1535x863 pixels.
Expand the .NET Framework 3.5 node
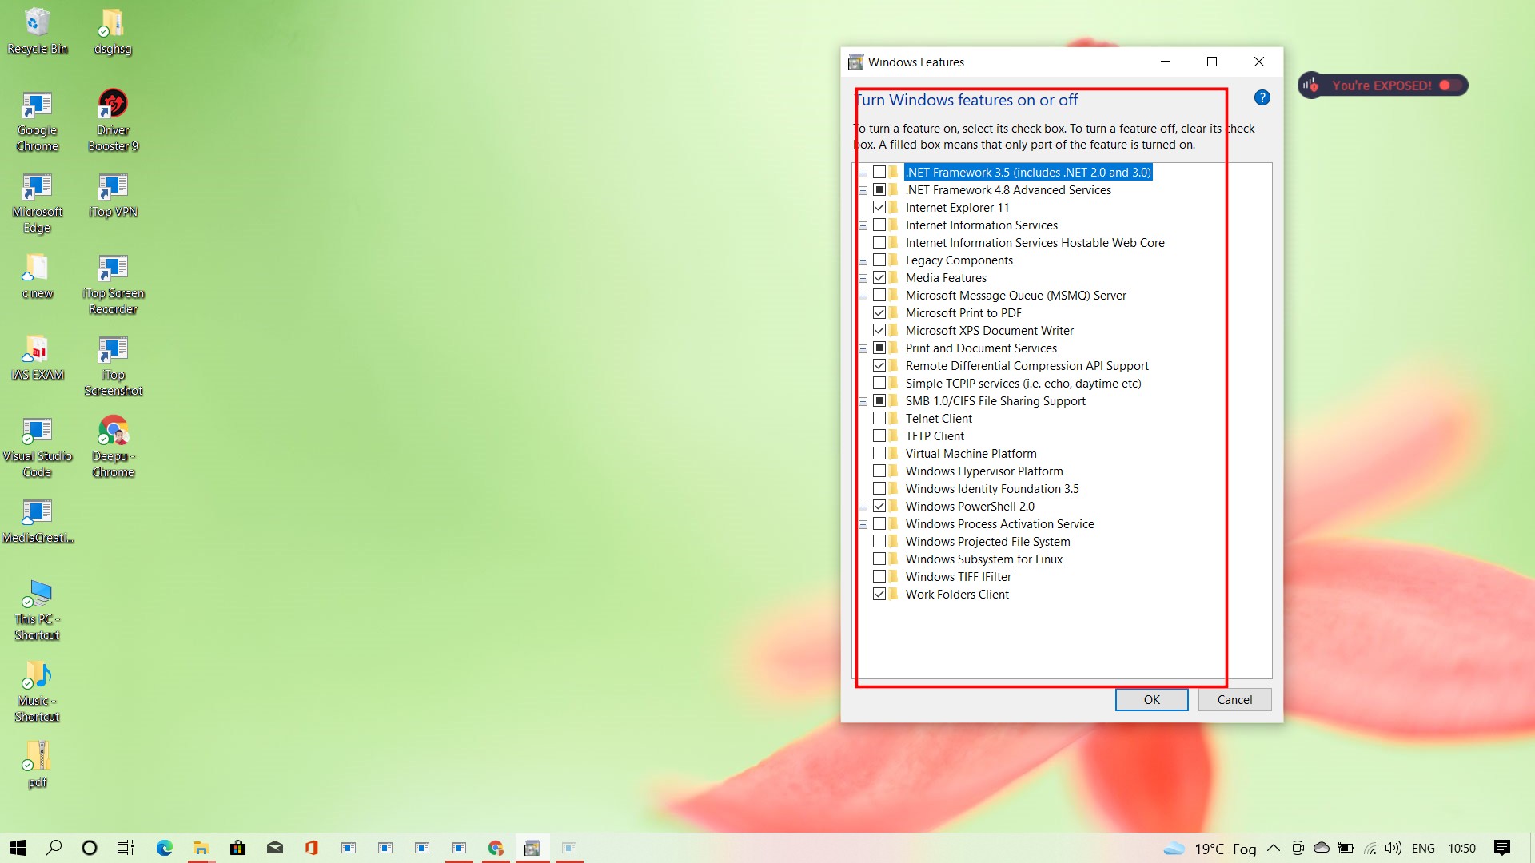(863, 173)
